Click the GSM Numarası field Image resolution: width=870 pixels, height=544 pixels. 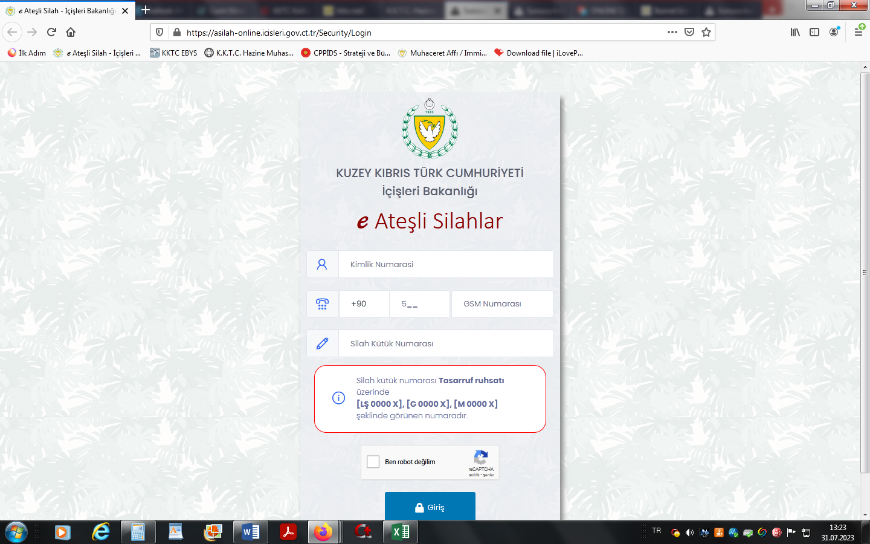click(501, 304)
